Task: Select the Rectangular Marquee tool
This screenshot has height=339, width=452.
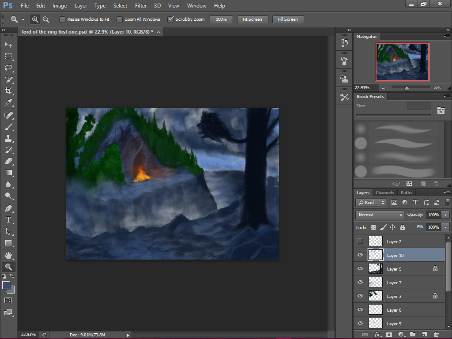Action: [x=8, y=56]
